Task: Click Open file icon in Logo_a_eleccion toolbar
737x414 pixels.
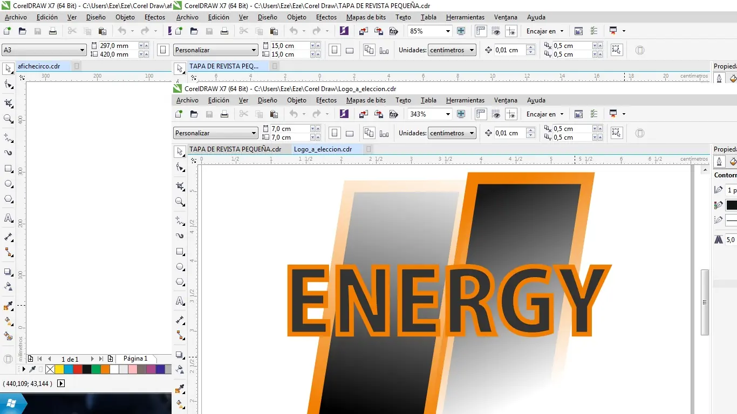Action: (x=194, y=114)
